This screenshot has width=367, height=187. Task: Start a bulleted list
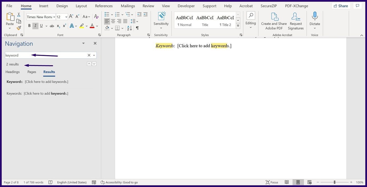[107, 14]
